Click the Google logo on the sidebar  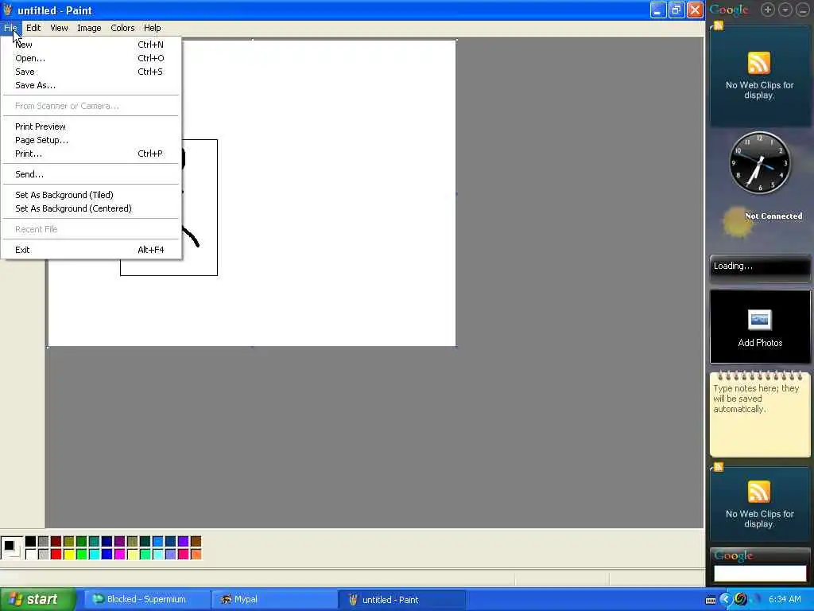(x=729, y=10)
